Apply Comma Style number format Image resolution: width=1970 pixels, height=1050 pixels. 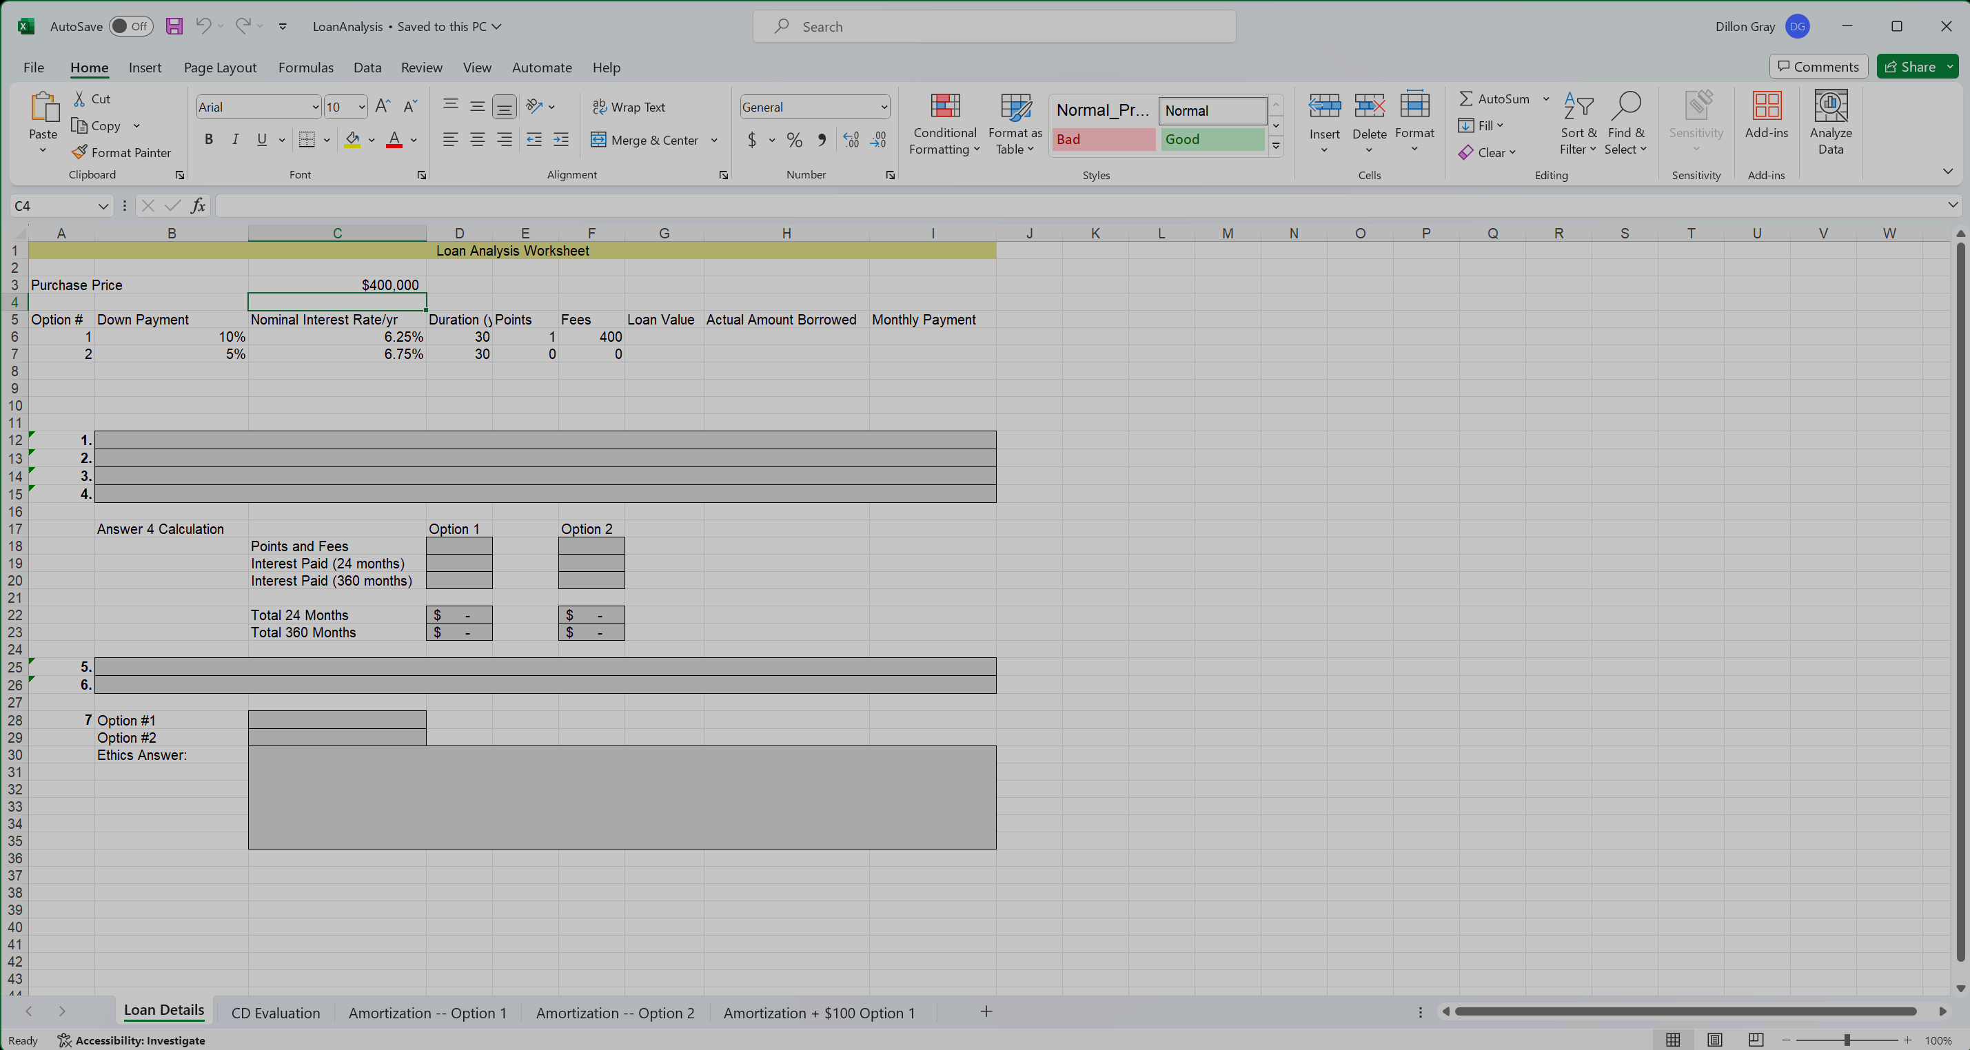point(822,140)
